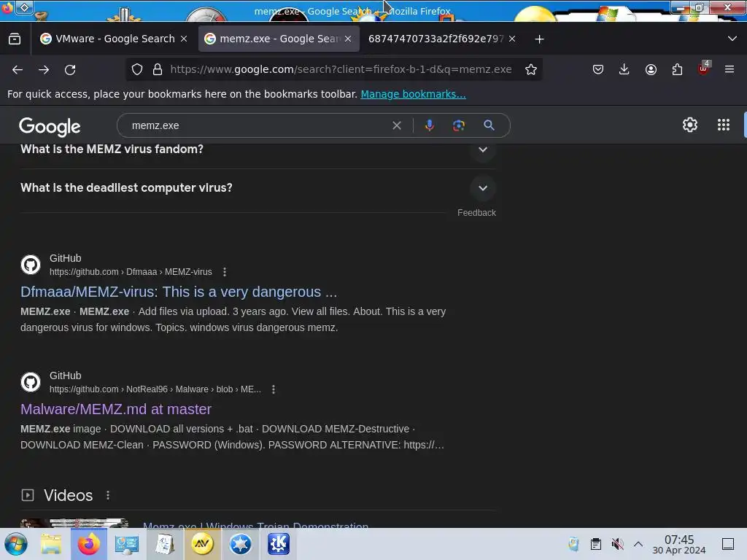Image resolution: width=747 pixels, height=560 pixels.
Task: Select the memz.exe Google Search tab
Action: 278,39
